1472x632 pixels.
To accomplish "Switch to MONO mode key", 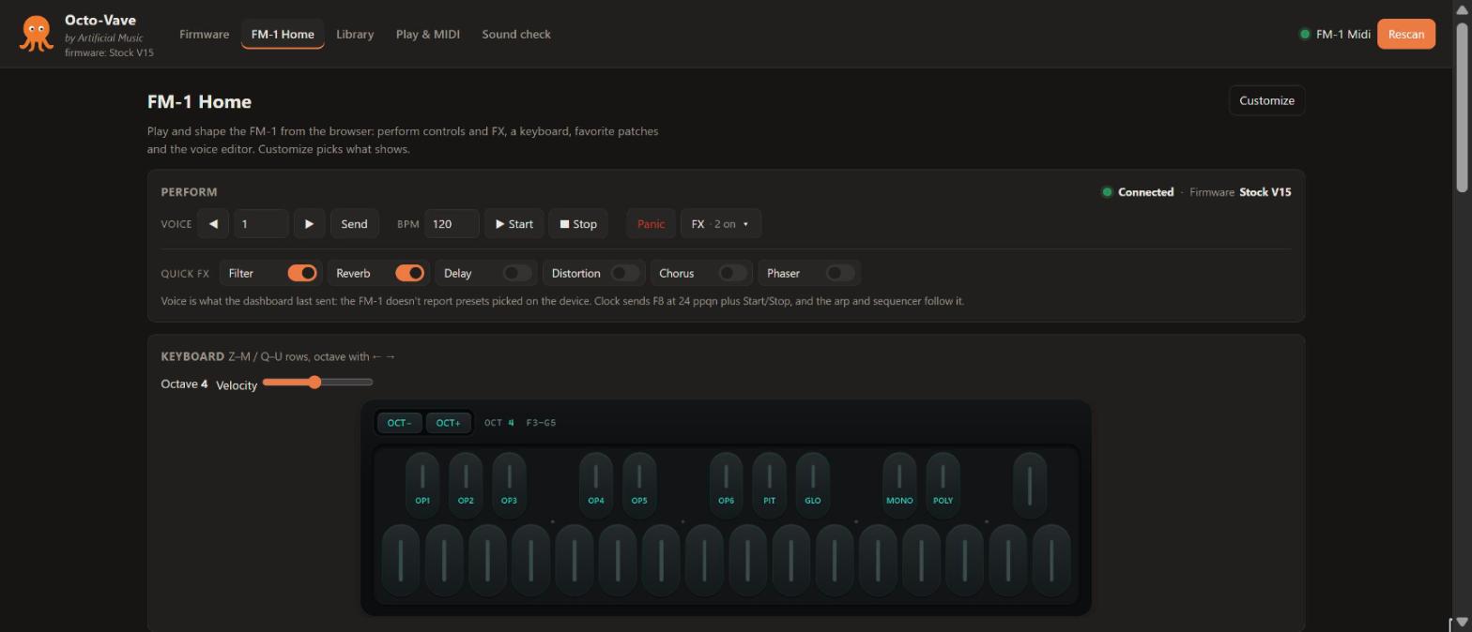I will pyautogui.click(x=899, y=486).
